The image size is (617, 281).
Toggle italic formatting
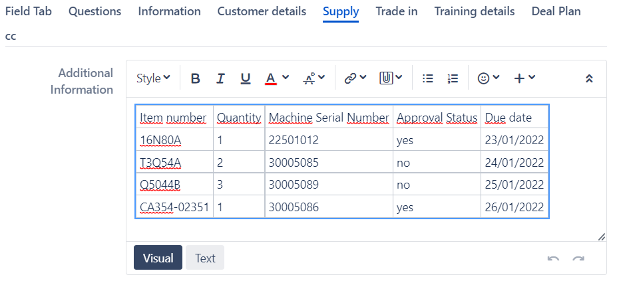pyautogui.click(x=220, y=78)
